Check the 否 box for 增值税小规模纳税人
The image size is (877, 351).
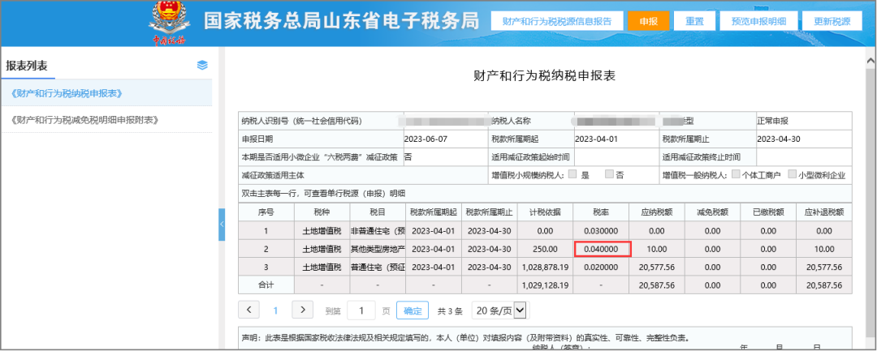(609, 174)
